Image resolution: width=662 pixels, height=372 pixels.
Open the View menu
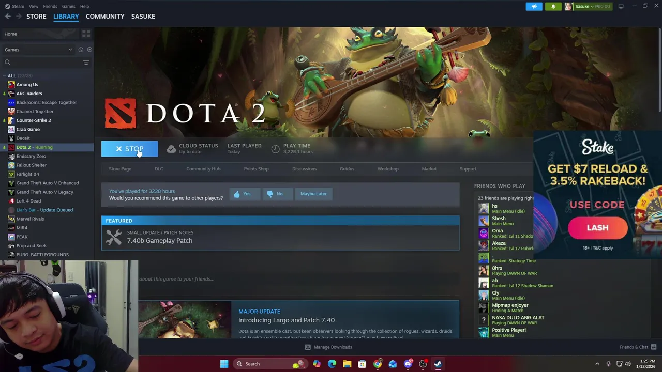[34, 6]
